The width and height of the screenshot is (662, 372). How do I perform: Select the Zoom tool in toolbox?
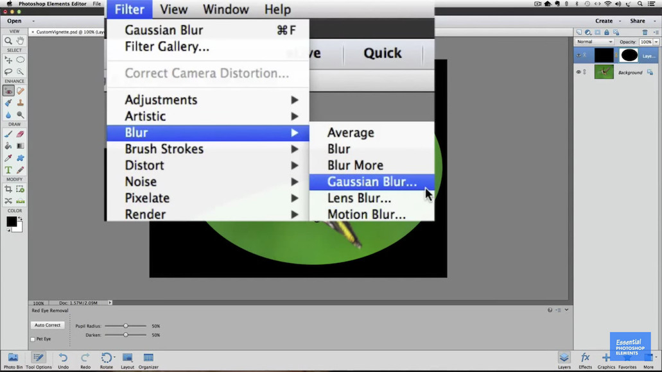[x=8, y=40]
